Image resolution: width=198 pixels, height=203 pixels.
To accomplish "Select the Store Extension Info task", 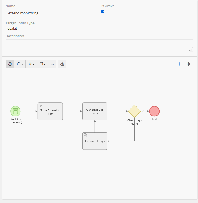I will (x=50, y=111).
